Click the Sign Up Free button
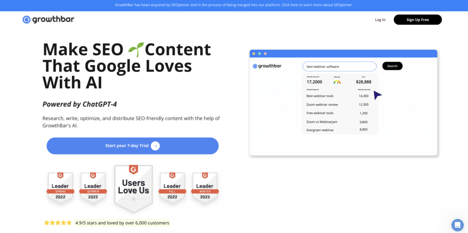Image resolution: width=468 pixels, height=233 pixels. tap(418, 20)
